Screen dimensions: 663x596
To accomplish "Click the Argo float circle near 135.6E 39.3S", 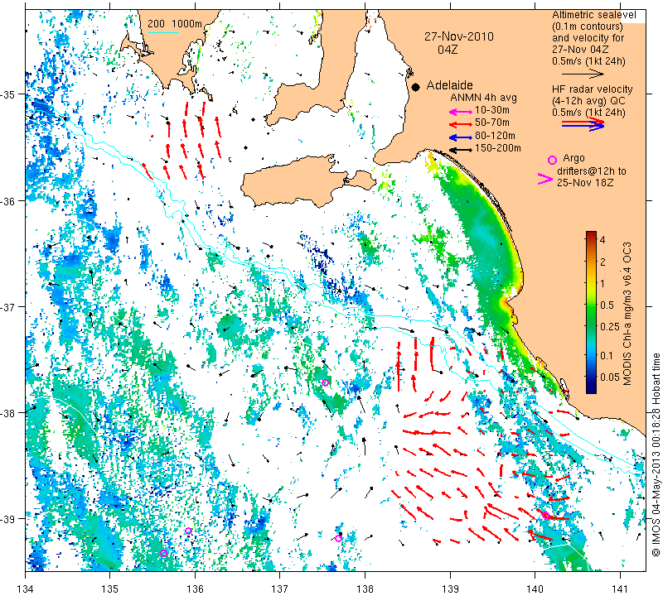I will (x=164, y=553).
